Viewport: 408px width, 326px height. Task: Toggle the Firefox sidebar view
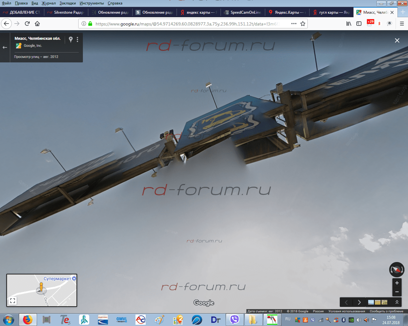359,24
